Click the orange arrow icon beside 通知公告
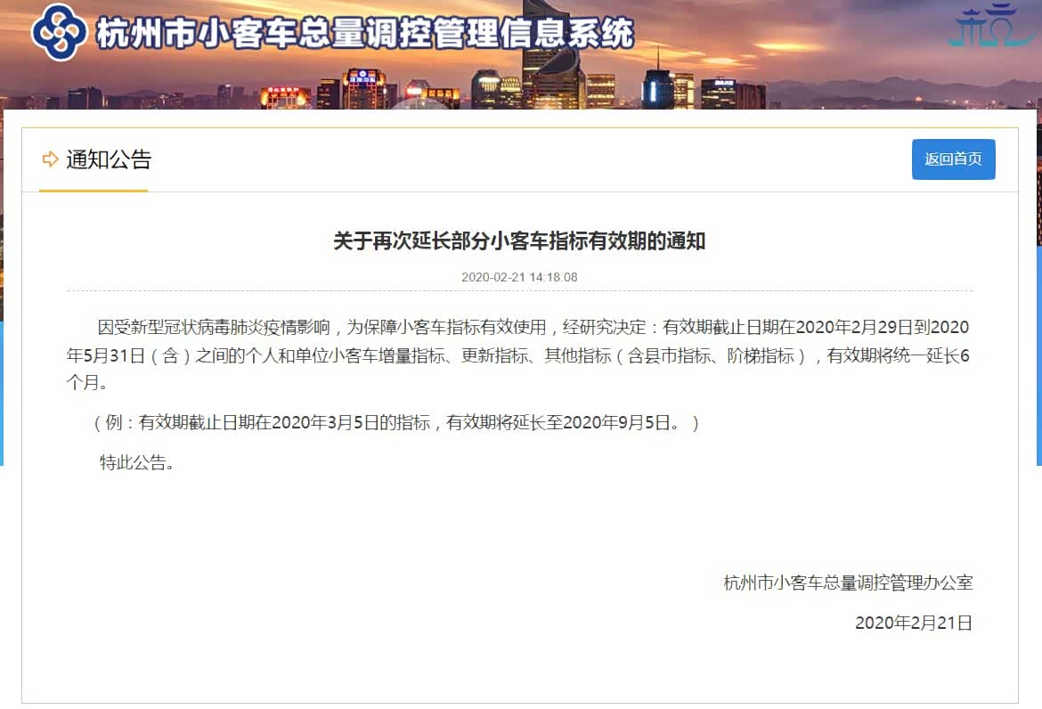Screen dimensions: 1042x709 tap(50, 159)
